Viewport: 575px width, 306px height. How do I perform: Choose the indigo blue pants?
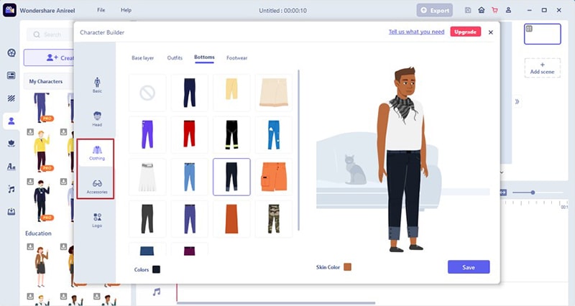[190, 219]
